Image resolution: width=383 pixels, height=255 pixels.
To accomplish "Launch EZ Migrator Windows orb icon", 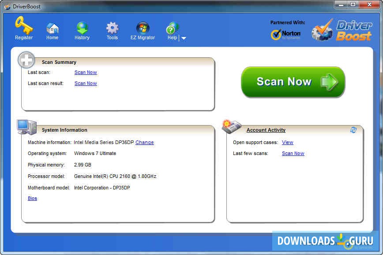I will pos(143,28).
